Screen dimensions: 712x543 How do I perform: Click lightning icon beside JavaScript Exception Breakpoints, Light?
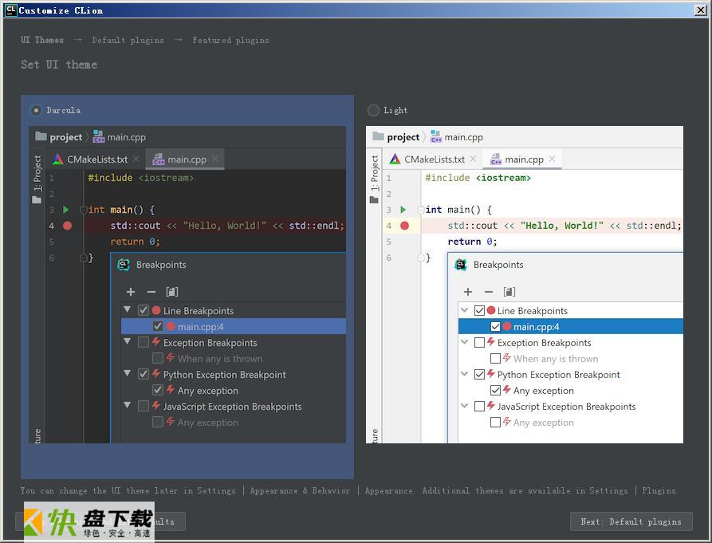click(x=491, y=405)
